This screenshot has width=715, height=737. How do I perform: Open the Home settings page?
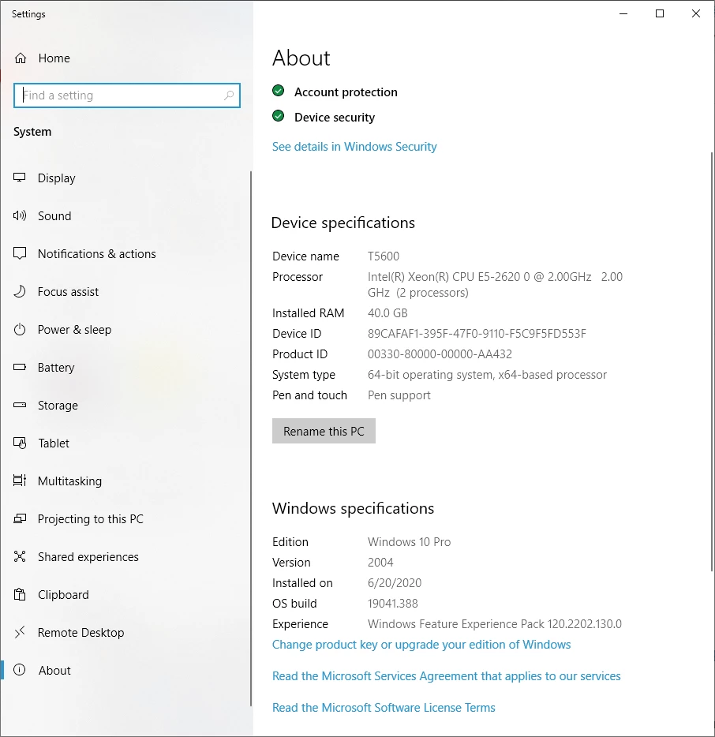point(54,58)
